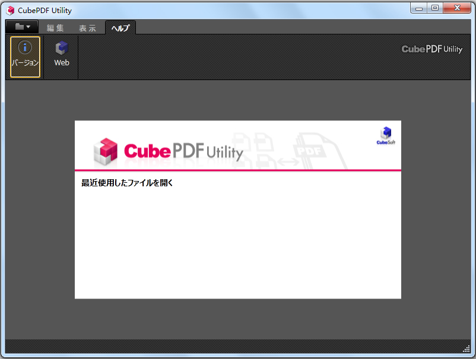The height and width of the screenshot is (359, 476).
Task: Select the ヘルプ tab
Action: point(120,28)
